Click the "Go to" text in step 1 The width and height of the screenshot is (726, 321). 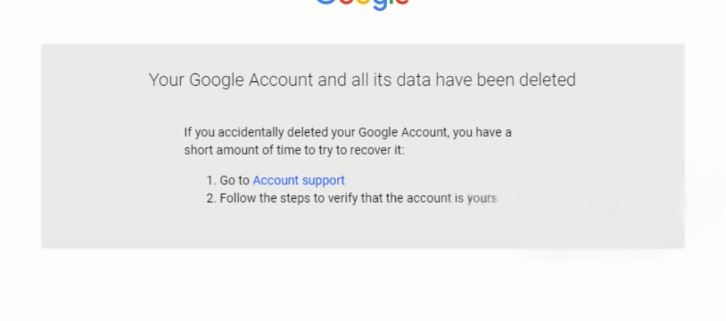(234, 180)
